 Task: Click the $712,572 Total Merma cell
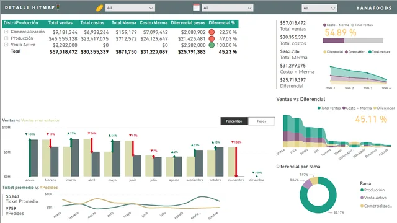pos(126,38)
